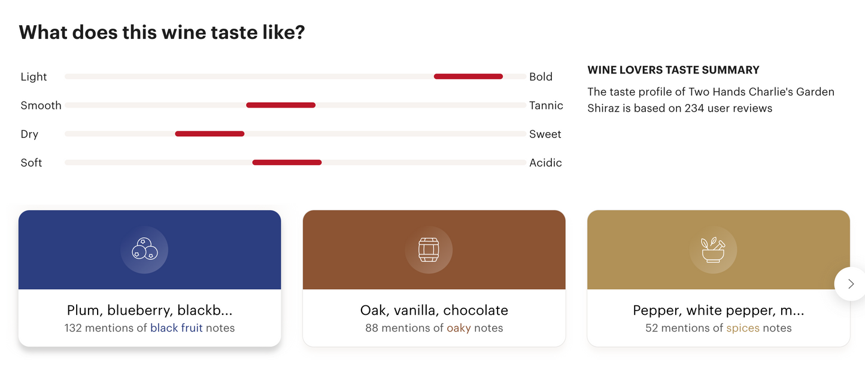This screenshot has width=865, height=374.
Task: Click the blueberry black fruit icon
Action: (x=144, y=250)
